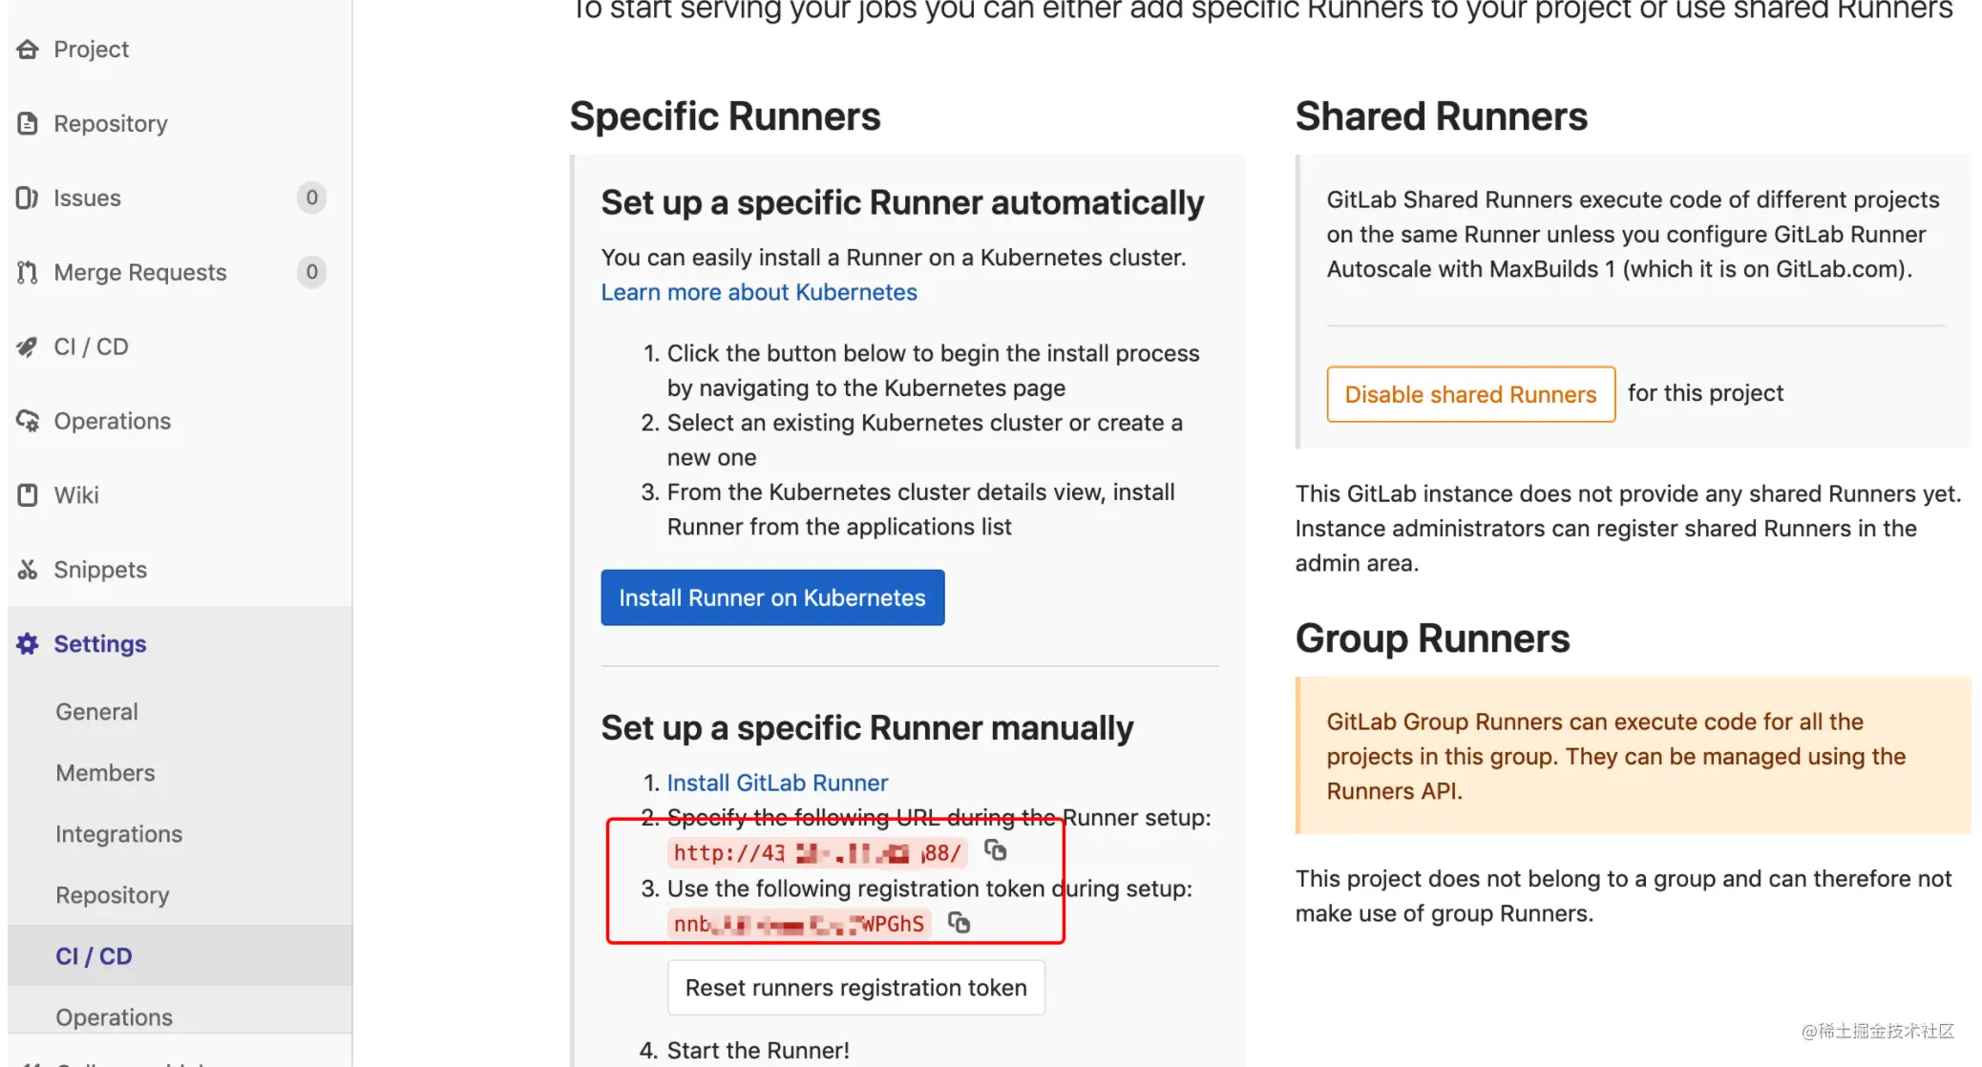
Task: Open the Integrations settings entry
Action: (x=118, y=833)
